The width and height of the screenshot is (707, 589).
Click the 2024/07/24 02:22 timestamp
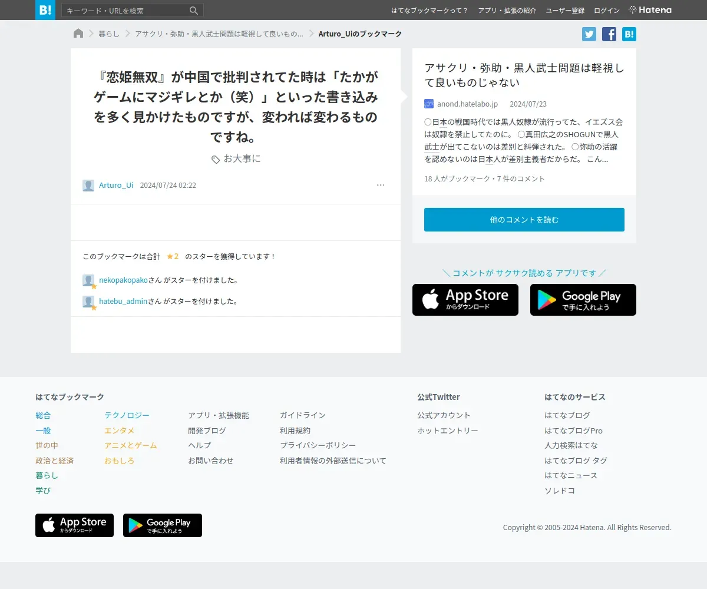point(168,186)
